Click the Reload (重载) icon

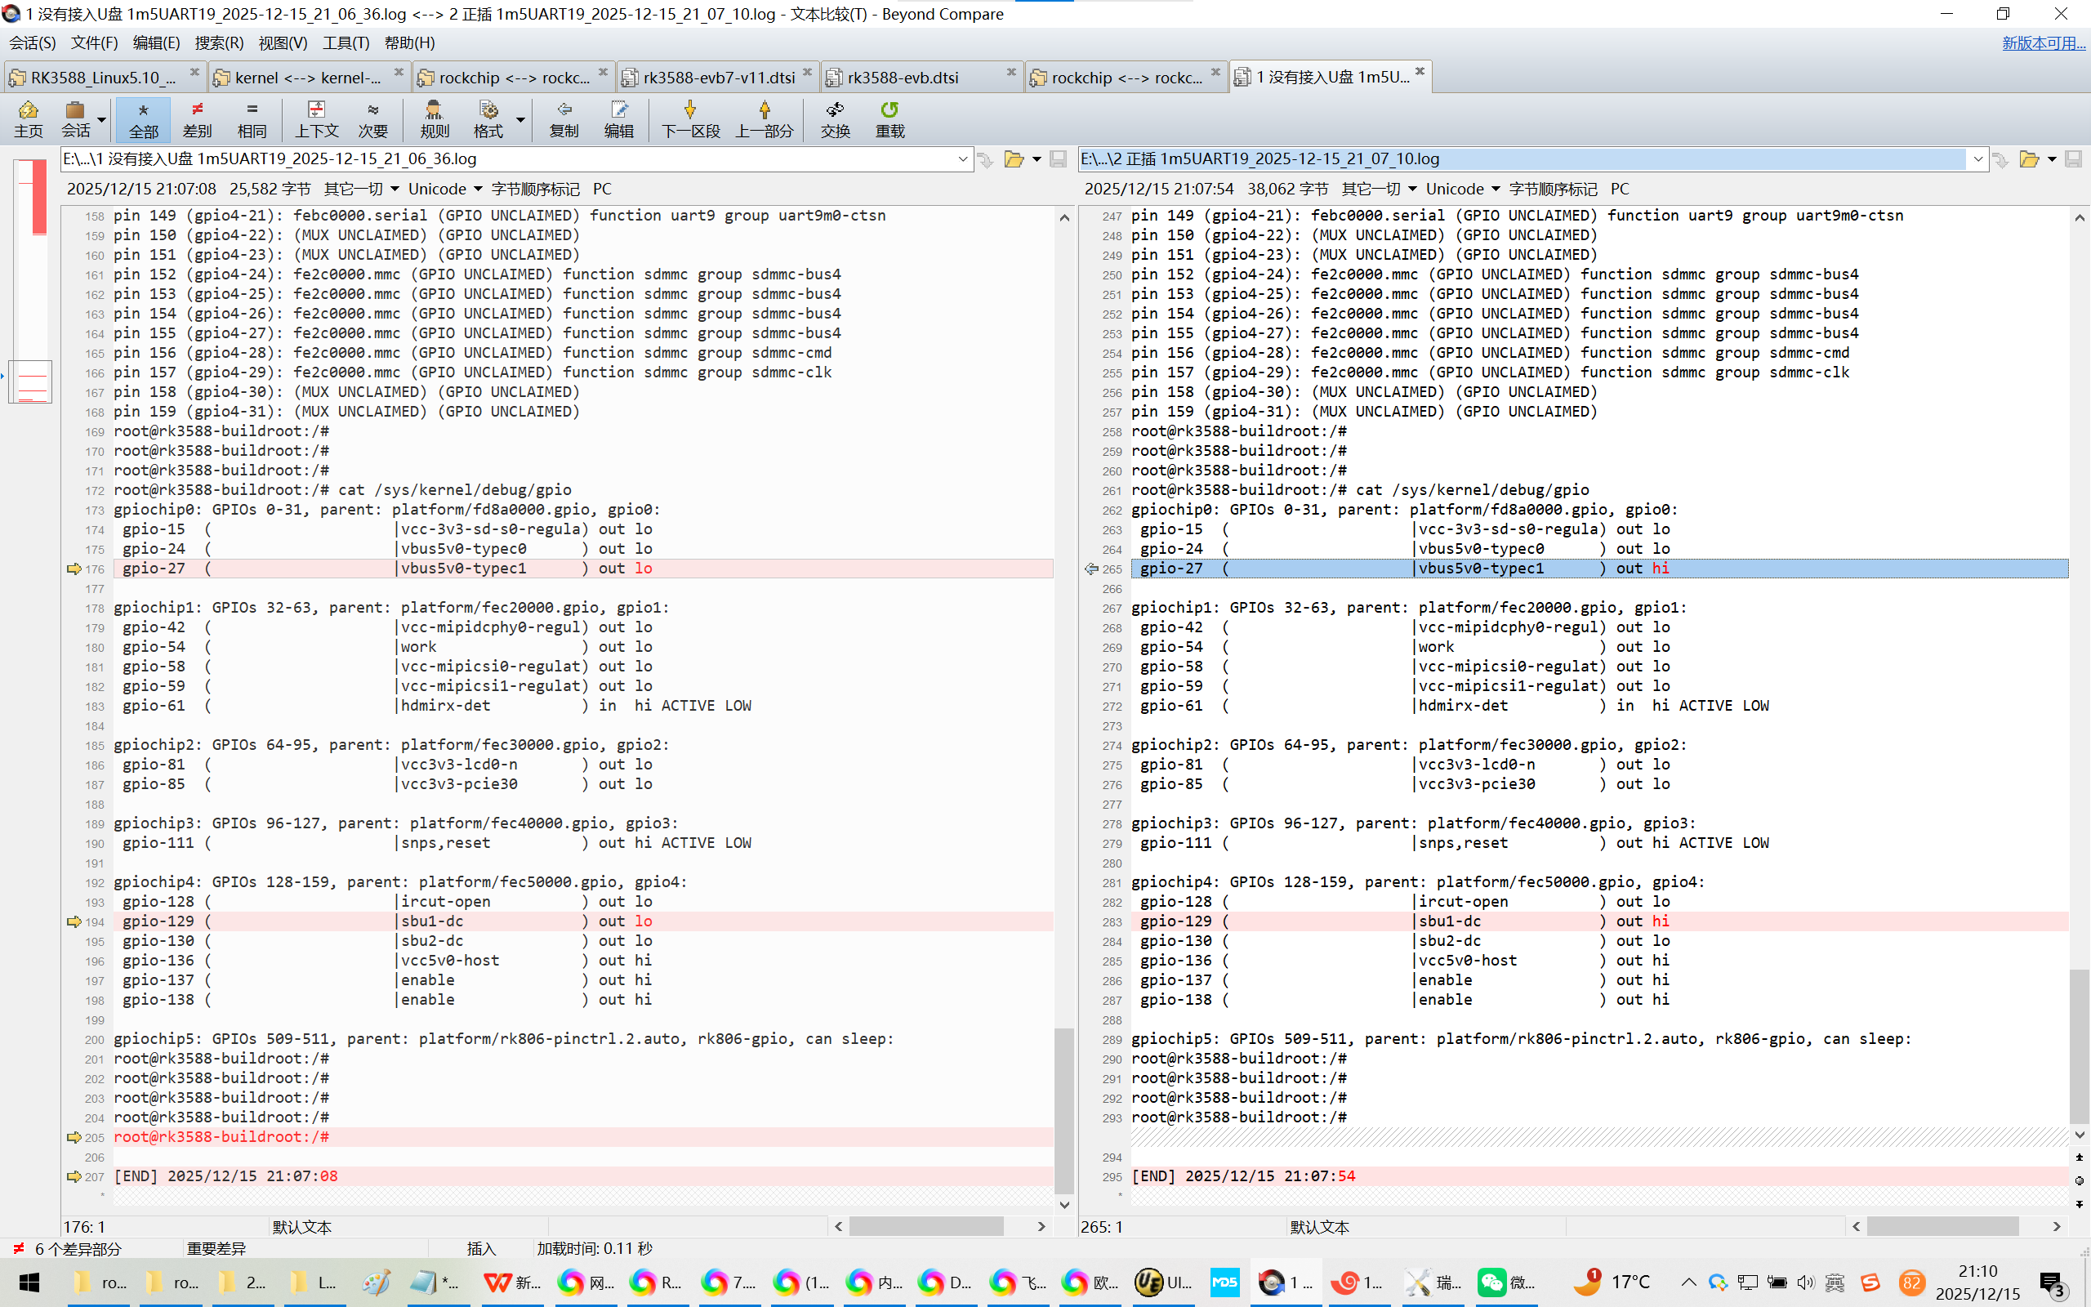point(889,118)
